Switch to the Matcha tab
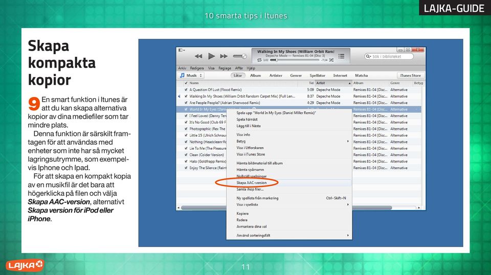The height and width of the screenshot is (275, 491). [362, 76]
